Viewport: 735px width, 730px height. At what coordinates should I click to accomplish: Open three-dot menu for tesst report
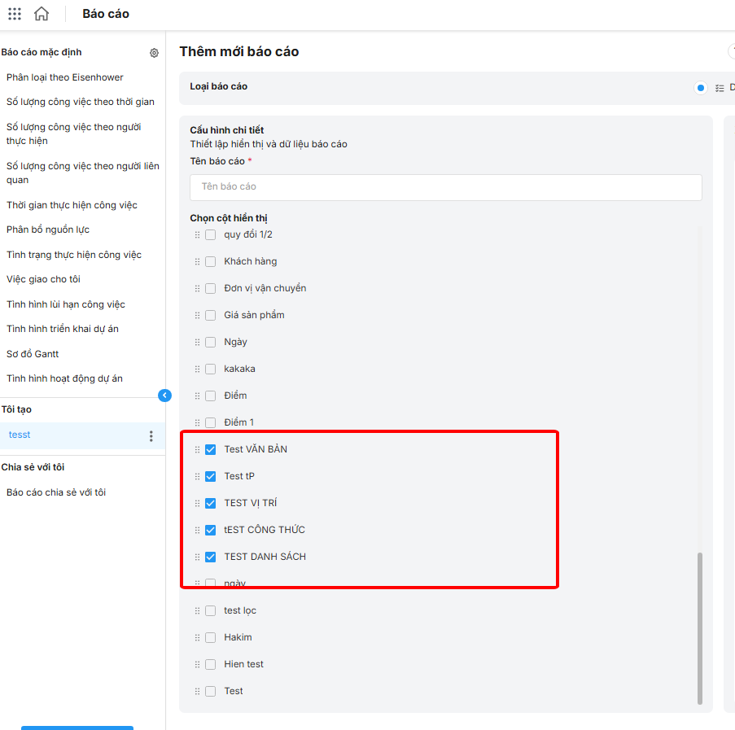151,436
